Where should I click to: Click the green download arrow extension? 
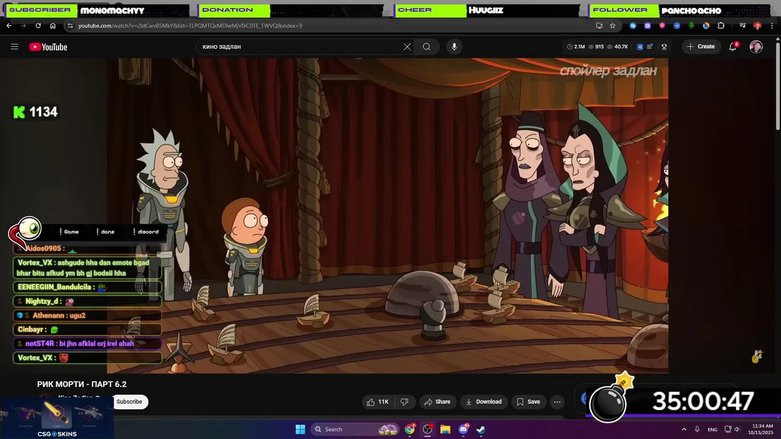691,26
